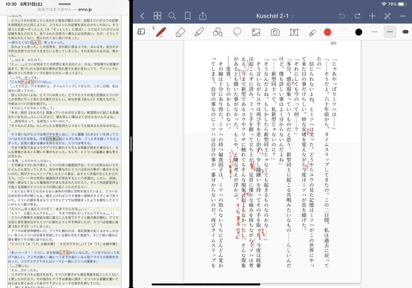Select the Laser pointer tool

(x=313, y=32)
